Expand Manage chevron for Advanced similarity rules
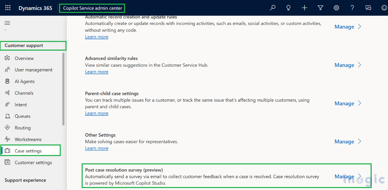Viewport: 388px width, 190px height. [360, 65]
